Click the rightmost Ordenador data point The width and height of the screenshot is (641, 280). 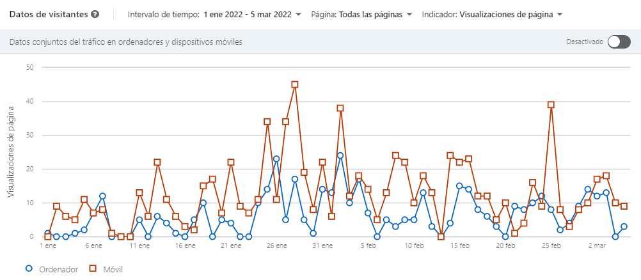click(x=624, y=226)
